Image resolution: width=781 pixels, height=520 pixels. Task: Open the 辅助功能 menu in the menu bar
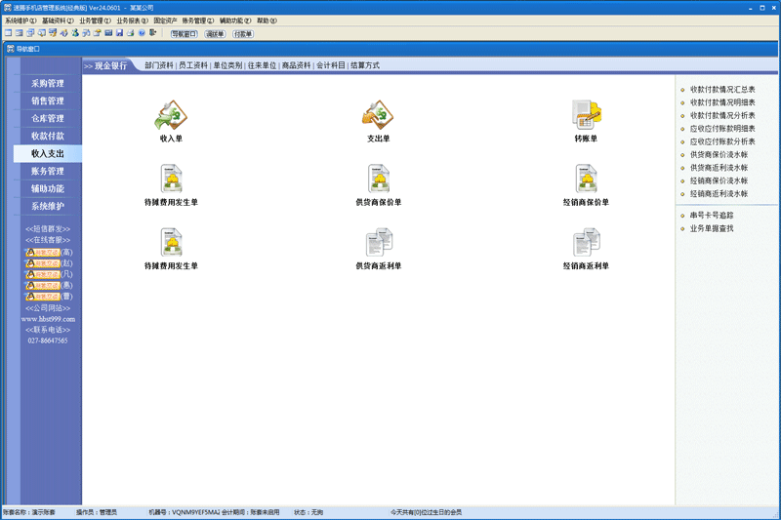(x=235, y=20)
